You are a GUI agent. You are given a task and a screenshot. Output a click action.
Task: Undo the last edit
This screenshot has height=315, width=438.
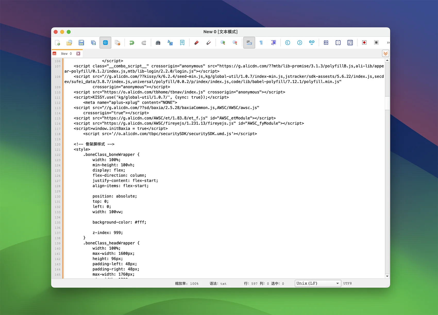[132, 43]
